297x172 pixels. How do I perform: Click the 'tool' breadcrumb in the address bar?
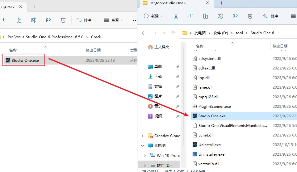[239, 33]
